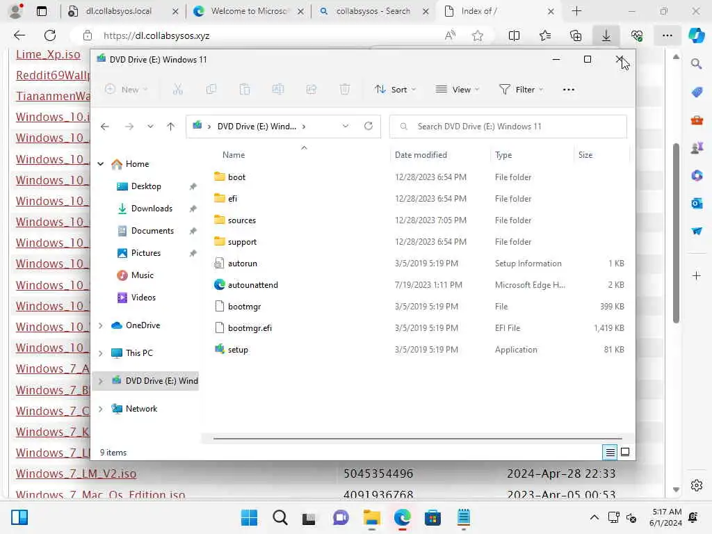Screen dimensions: 712x534
Task: Click the Share icon in Explorer toolbar
Action: (x=311, y=90)
